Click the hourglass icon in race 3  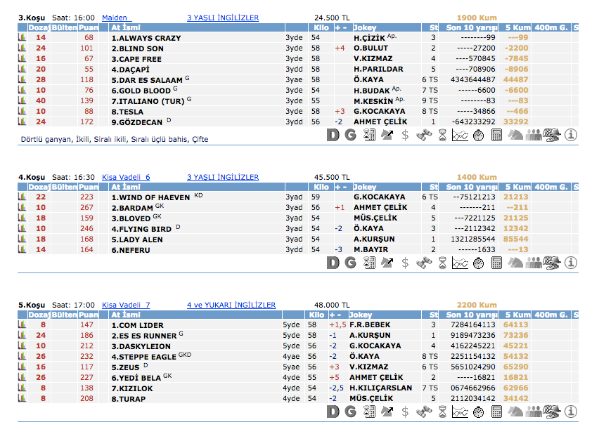tap(442, 135)
